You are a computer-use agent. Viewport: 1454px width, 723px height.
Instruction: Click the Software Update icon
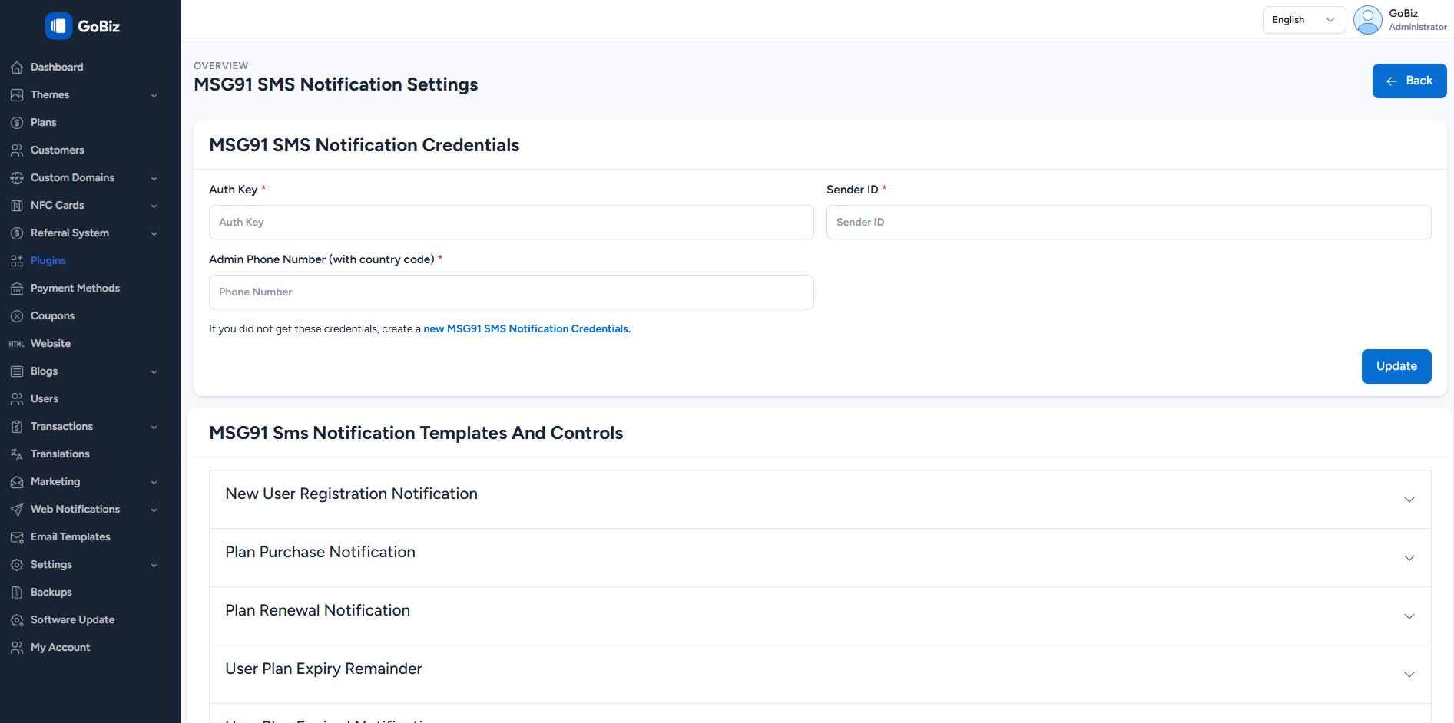point(17,620)
